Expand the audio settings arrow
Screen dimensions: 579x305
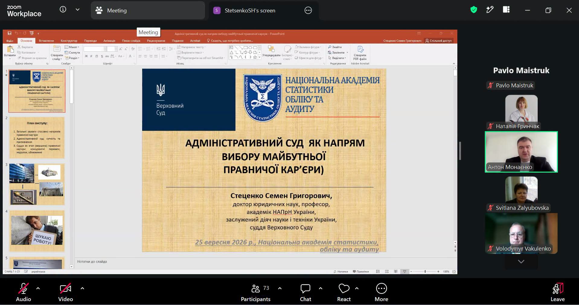point(38,288)
